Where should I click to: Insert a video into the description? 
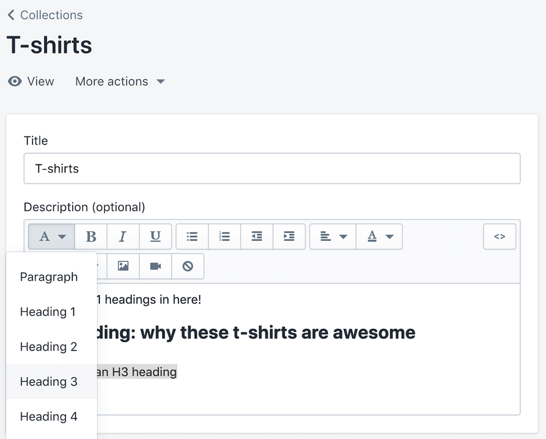click(156, 266)
